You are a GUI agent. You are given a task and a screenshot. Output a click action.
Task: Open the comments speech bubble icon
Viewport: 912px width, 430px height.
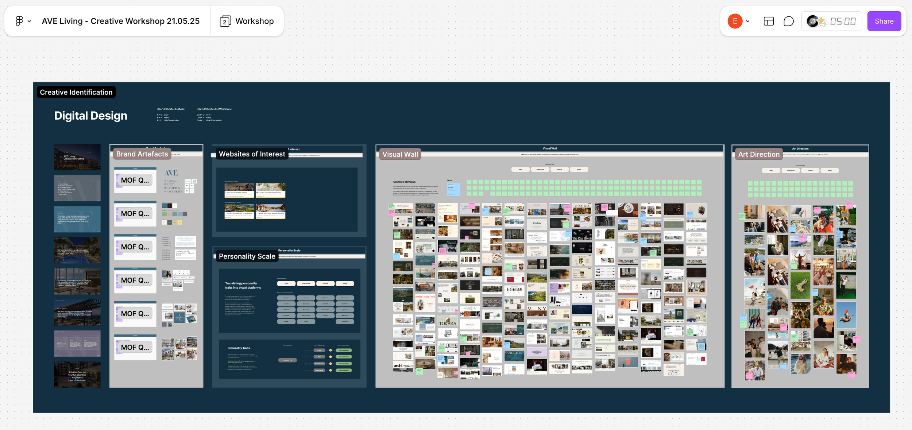click(x=788, y=21)
